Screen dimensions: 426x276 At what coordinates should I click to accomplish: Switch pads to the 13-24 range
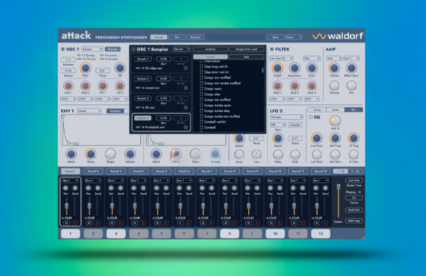pyautogui.click(x=355, y=171)
